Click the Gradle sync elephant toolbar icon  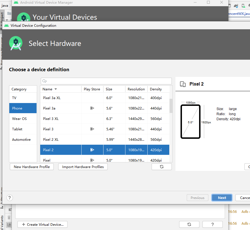tap(236, 6)
